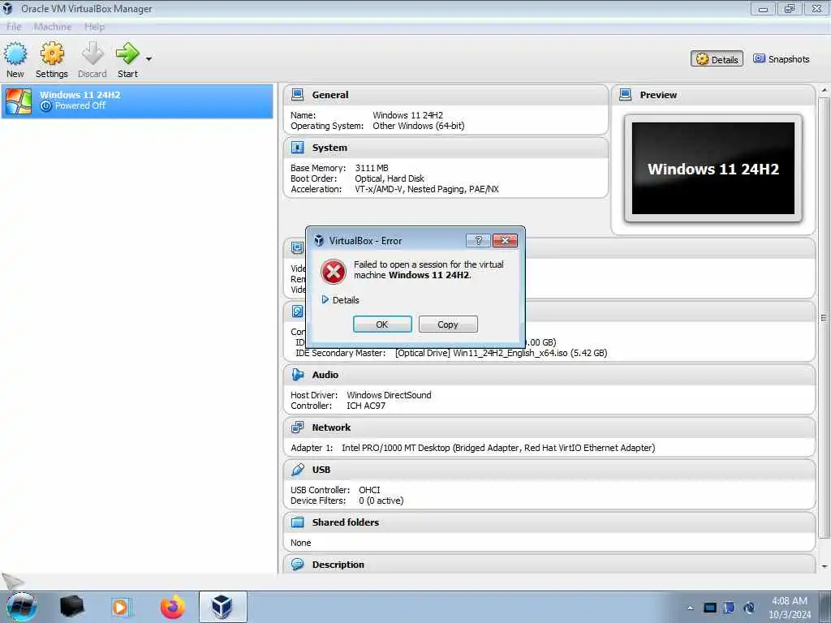Click the scroll down arrow of details pane
The width and height of the screenshot is (831, 623).
click(x=824, y=566)
